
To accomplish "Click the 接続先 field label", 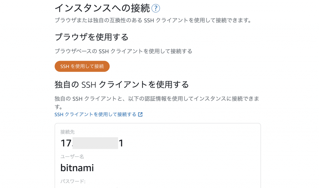I will [68, 132].
